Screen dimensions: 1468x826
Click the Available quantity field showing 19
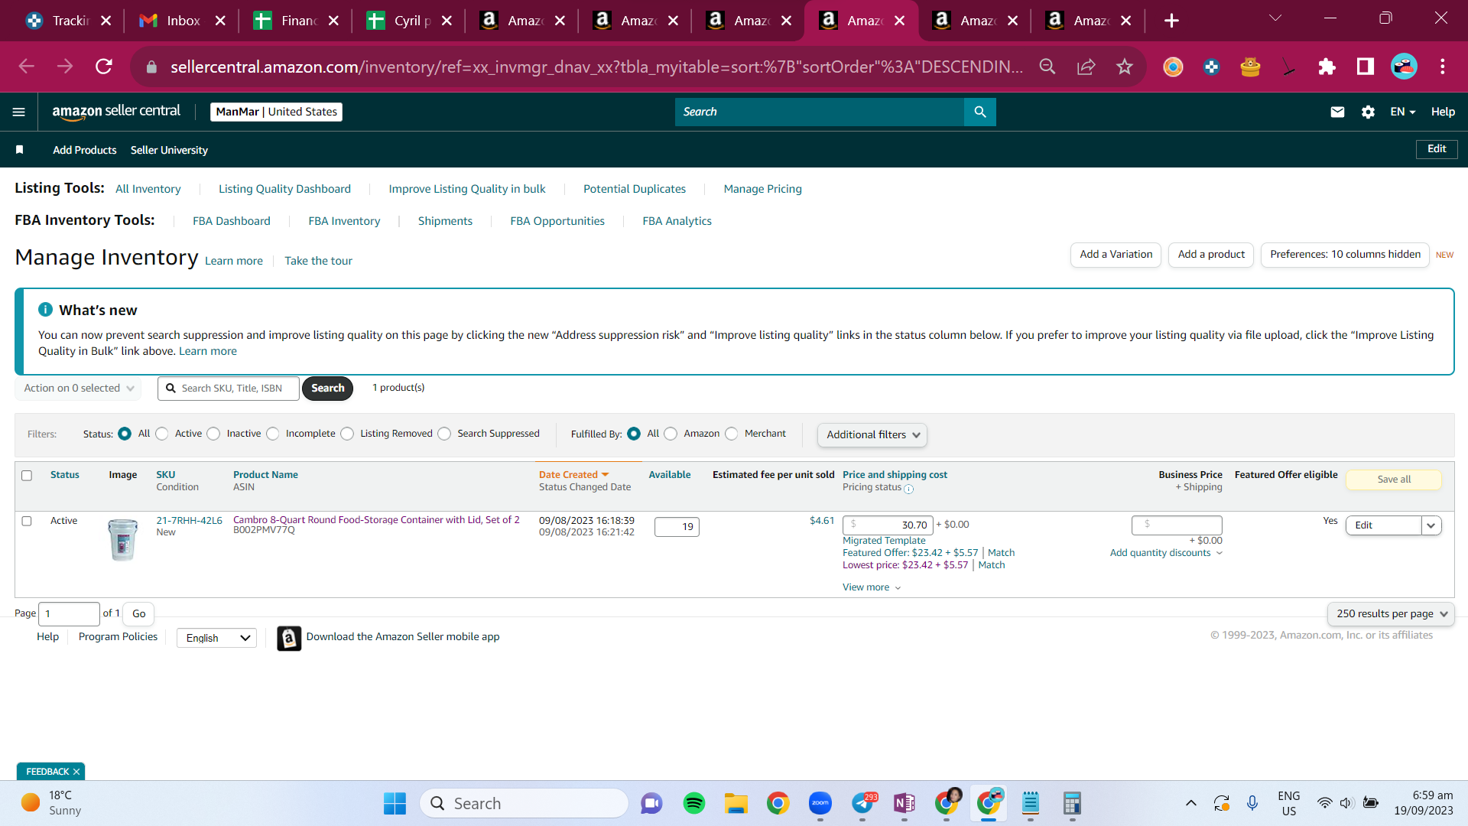[x=677, y=527]
